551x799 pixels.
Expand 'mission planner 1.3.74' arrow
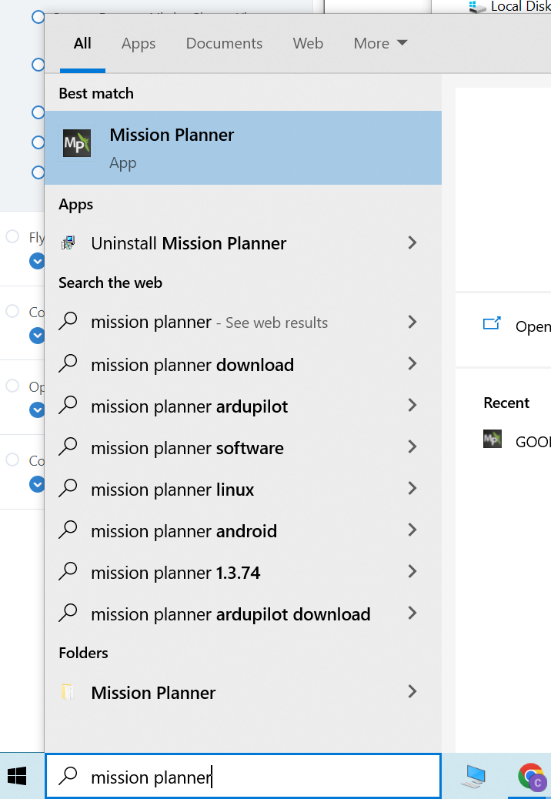pos(412,572)
